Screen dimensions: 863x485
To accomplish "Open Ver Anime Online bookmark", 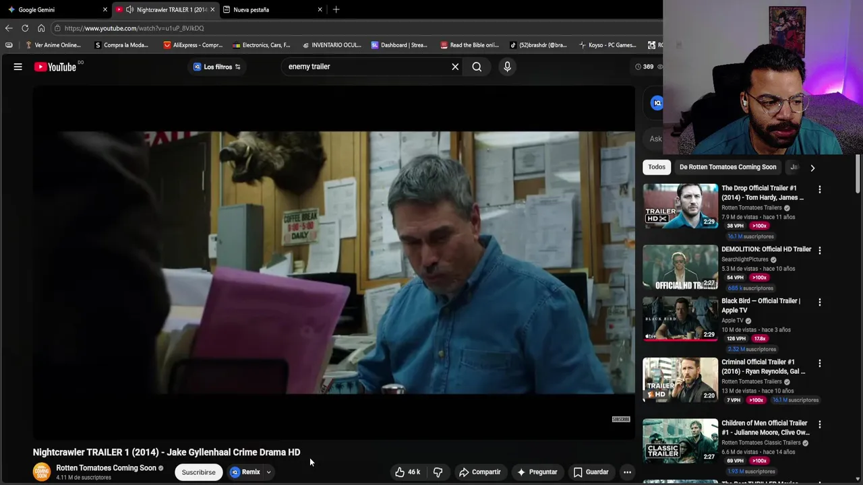I will tap(53, 45).
